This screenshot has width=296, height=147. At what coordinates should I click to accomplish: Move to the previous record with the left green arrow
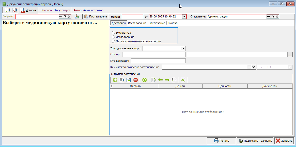161,80
